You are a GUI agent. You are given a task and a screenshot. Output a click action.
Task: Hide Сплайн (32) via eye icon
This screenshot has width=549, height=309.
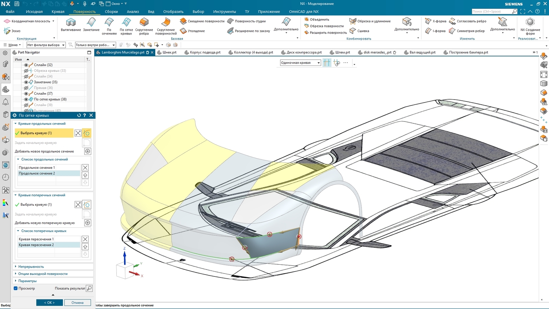point(26,65)
